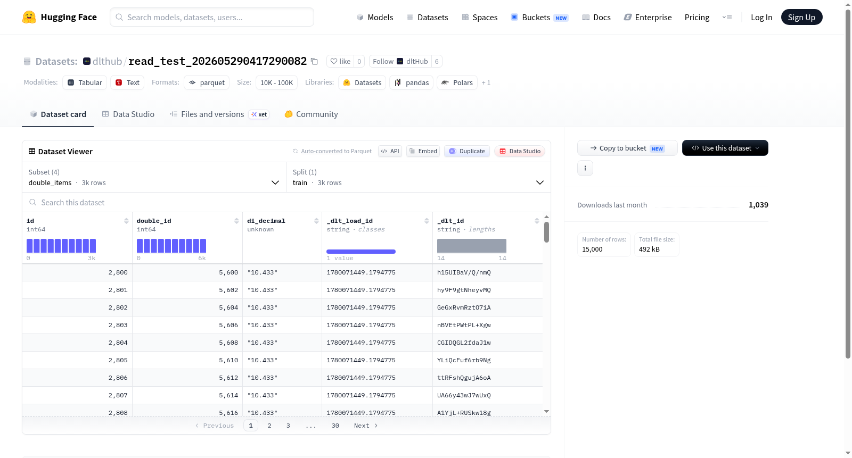Click the _dlt_id lengths histogram bar
This screenshot has height=458, width=852.
[472, 246]
